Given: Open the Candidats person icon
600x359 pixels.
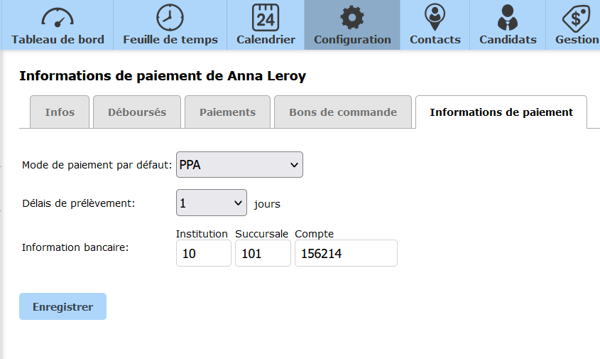Looking at the screenshot, I should tap(508, 17).
